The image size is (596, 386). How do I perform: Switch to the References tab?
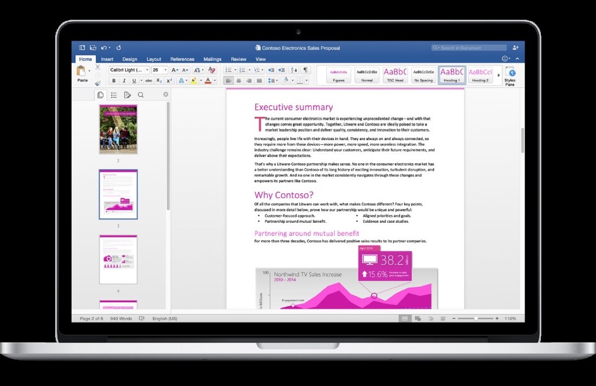pos(182,59)
